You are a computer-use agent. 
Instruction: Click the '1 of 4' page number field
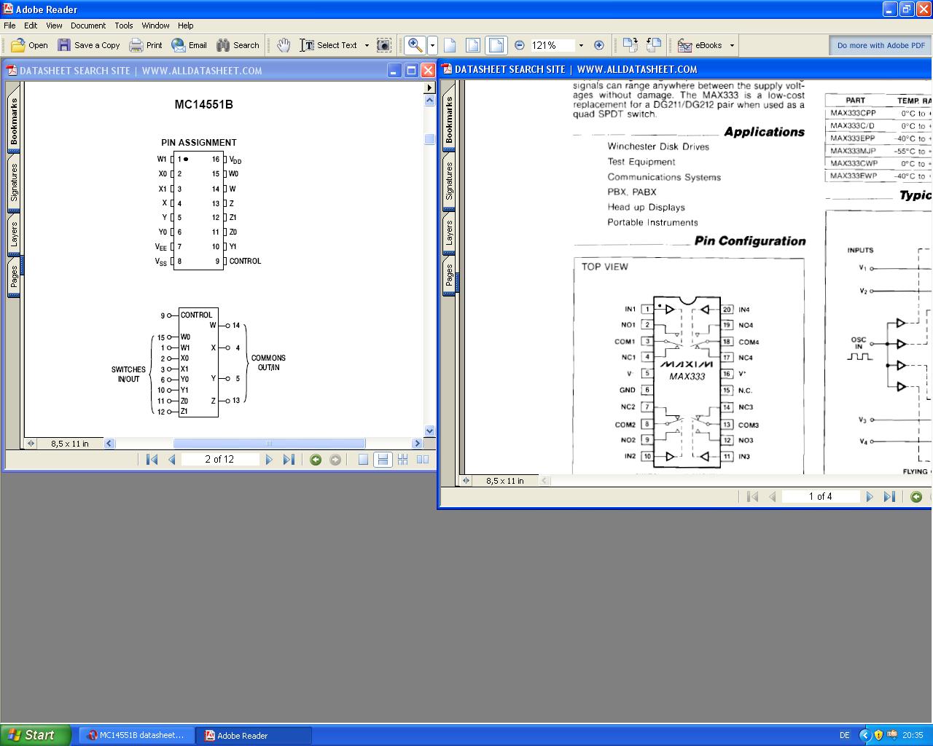click(820, 497)
